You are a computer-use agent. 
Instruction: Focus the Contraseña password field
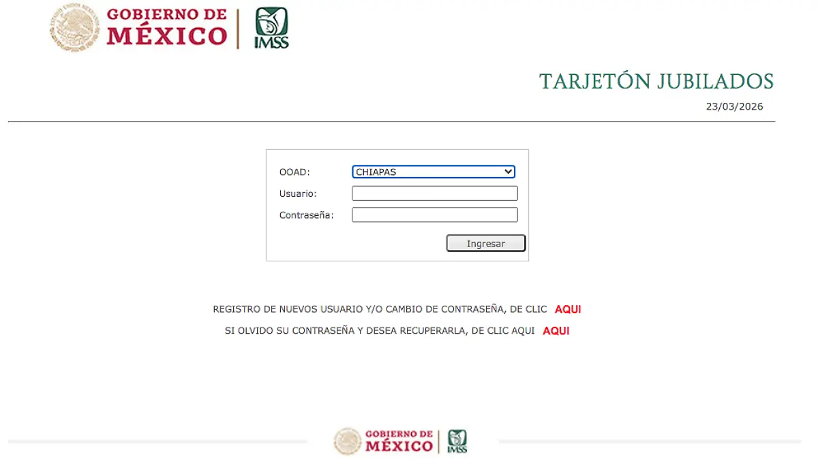click(434, 215)
